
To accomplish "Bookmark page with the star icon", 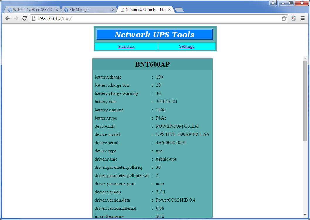I will click(x=284, y=18).
